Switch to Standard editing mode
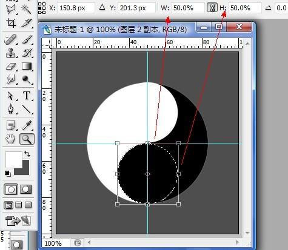288x250 pixels. 11,189
